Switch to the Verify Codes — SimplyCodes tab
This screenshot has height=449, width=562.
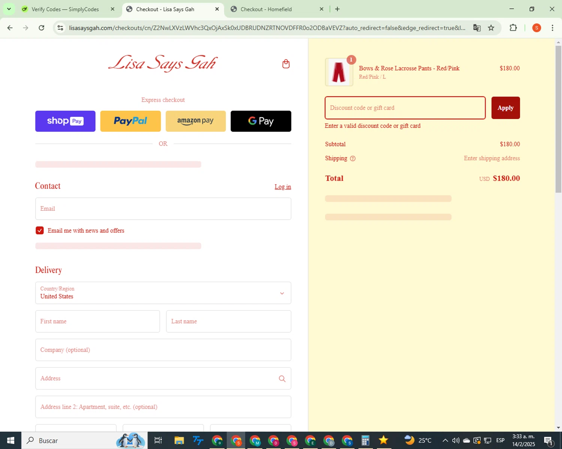tap(65, 9)
